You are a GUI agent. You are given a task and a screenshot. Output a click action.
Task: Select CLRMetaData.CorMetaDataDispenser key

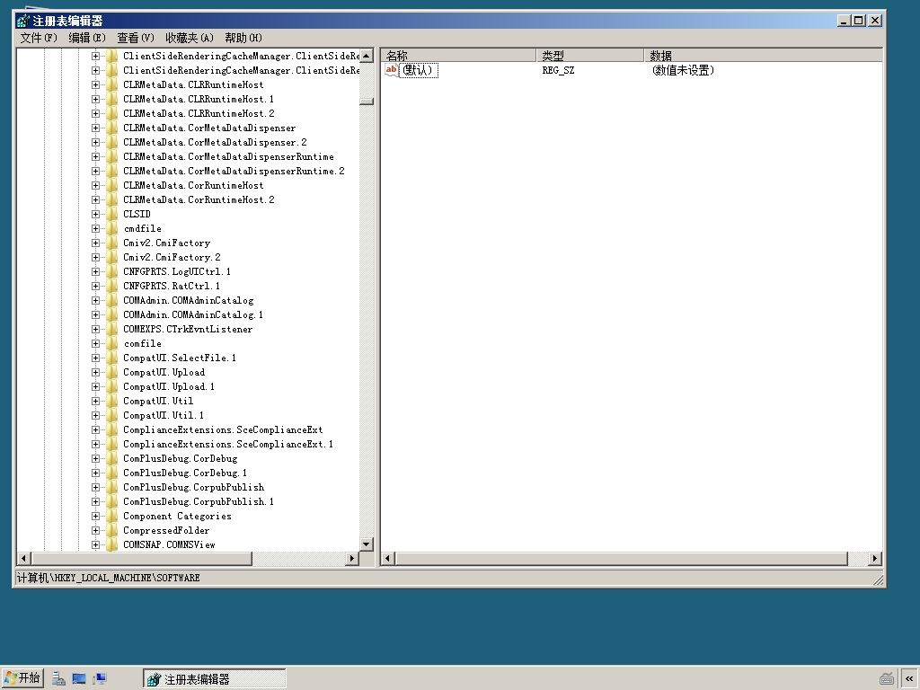pos(208,128)
